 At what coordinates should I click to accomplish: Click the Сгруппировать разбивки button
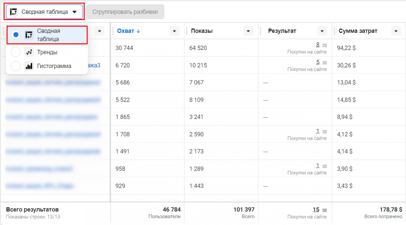125,12
